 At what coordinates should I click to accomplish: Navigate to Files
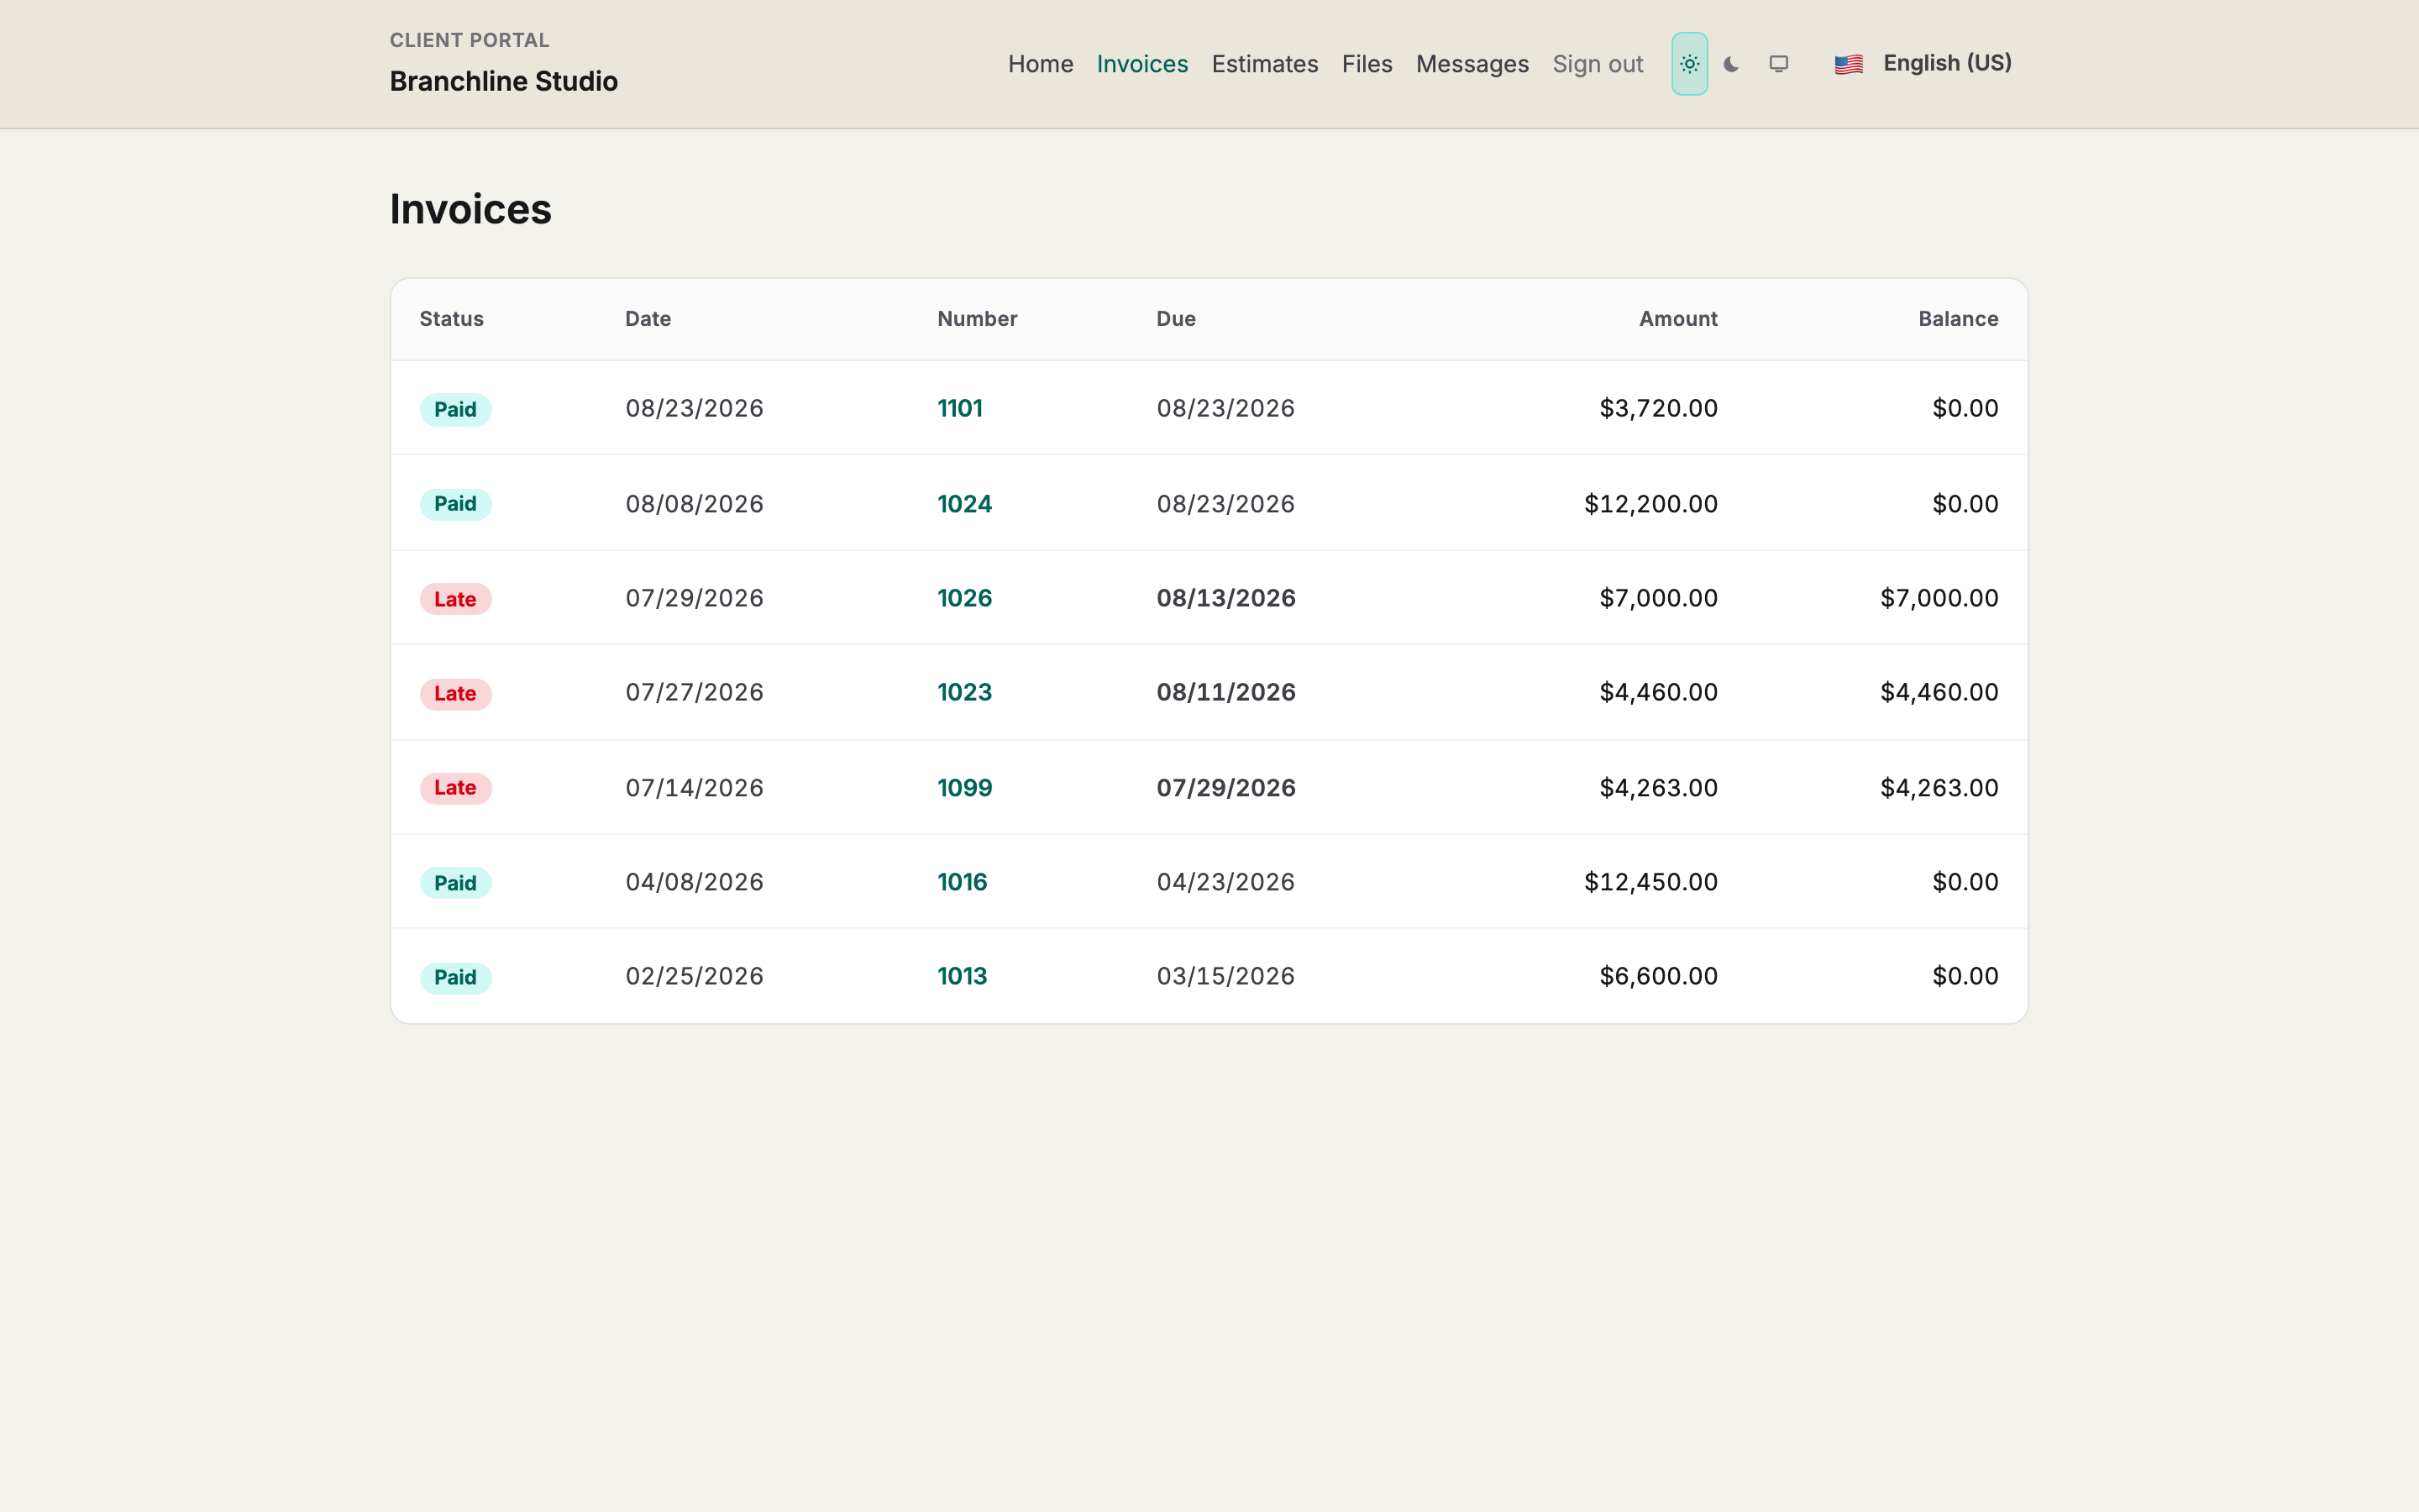click(1367, 64)
